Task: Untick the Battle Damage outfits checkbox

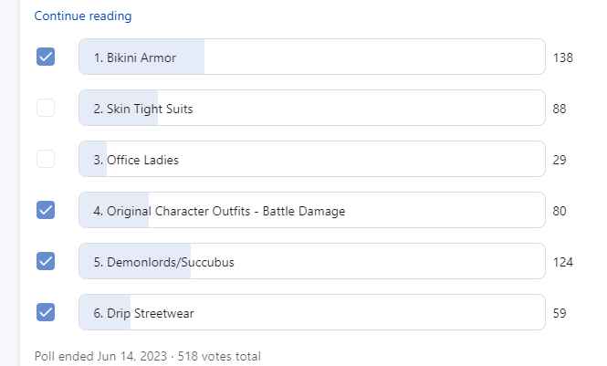Action: point(46,210)
